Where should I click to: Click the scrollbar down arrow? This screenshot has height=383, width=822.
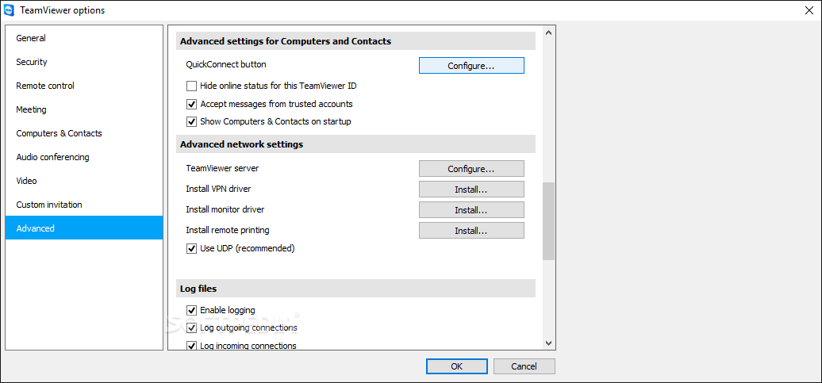(x=548, y=343)
